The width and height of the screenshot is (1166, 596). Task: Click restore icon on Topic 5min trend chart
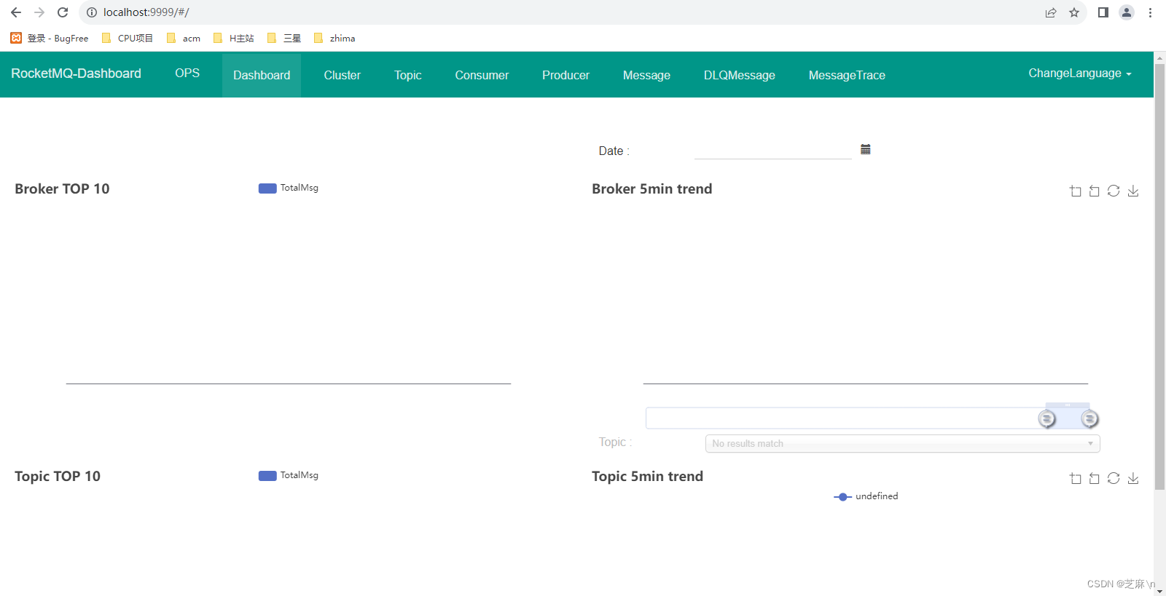coord(1114,478)
